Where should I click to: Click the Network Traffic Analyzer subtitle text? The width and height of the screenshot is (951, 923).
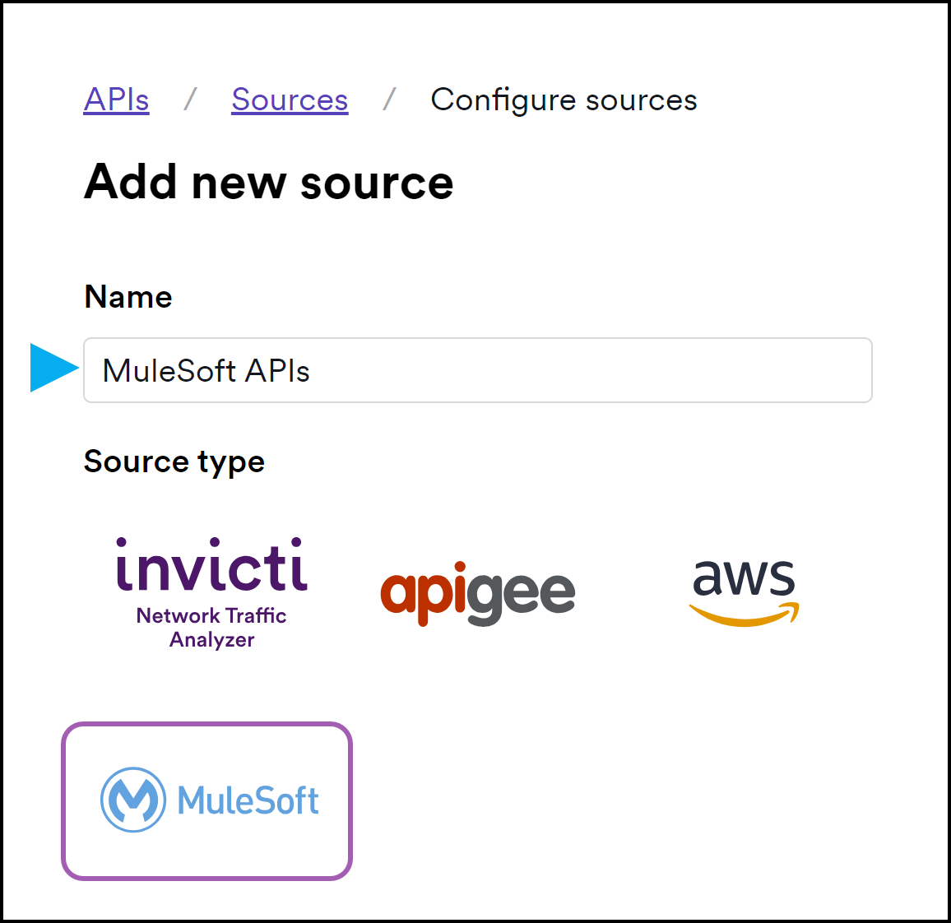tap(211, 628)
